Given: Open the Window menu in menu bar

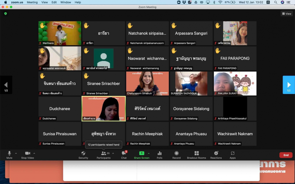Looking at the screenshot, I should [66, 2].
